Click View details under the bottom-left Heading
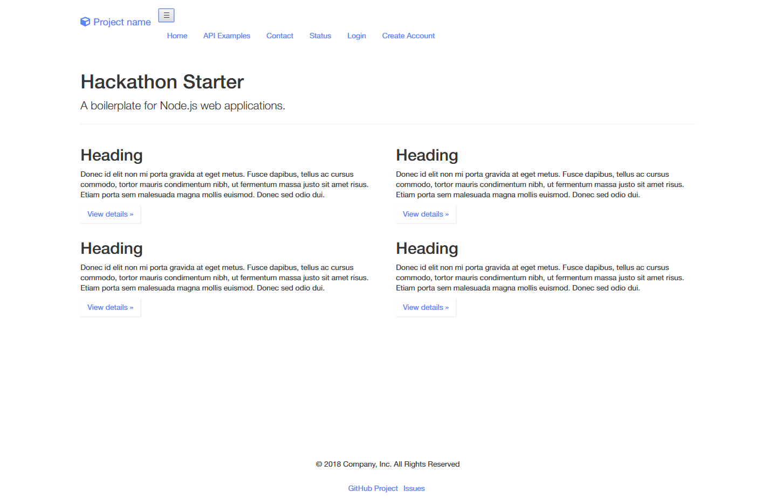This screenshot has width=776, height=499. tap(110, 307)
